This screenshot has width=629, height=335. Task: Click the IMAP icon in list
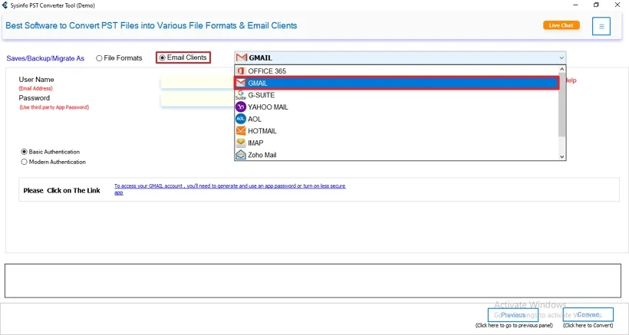coord(241,143)
